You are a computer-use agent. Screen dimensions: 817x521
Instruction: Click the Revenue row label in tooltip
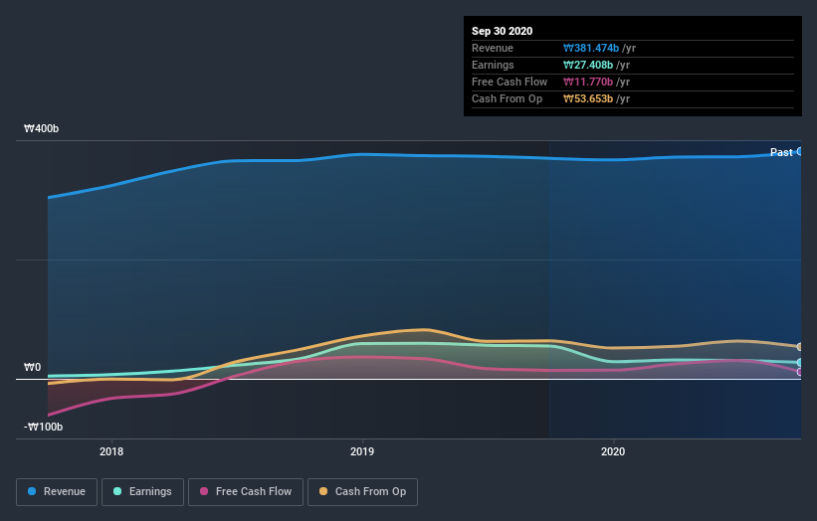tap(493, 49)
